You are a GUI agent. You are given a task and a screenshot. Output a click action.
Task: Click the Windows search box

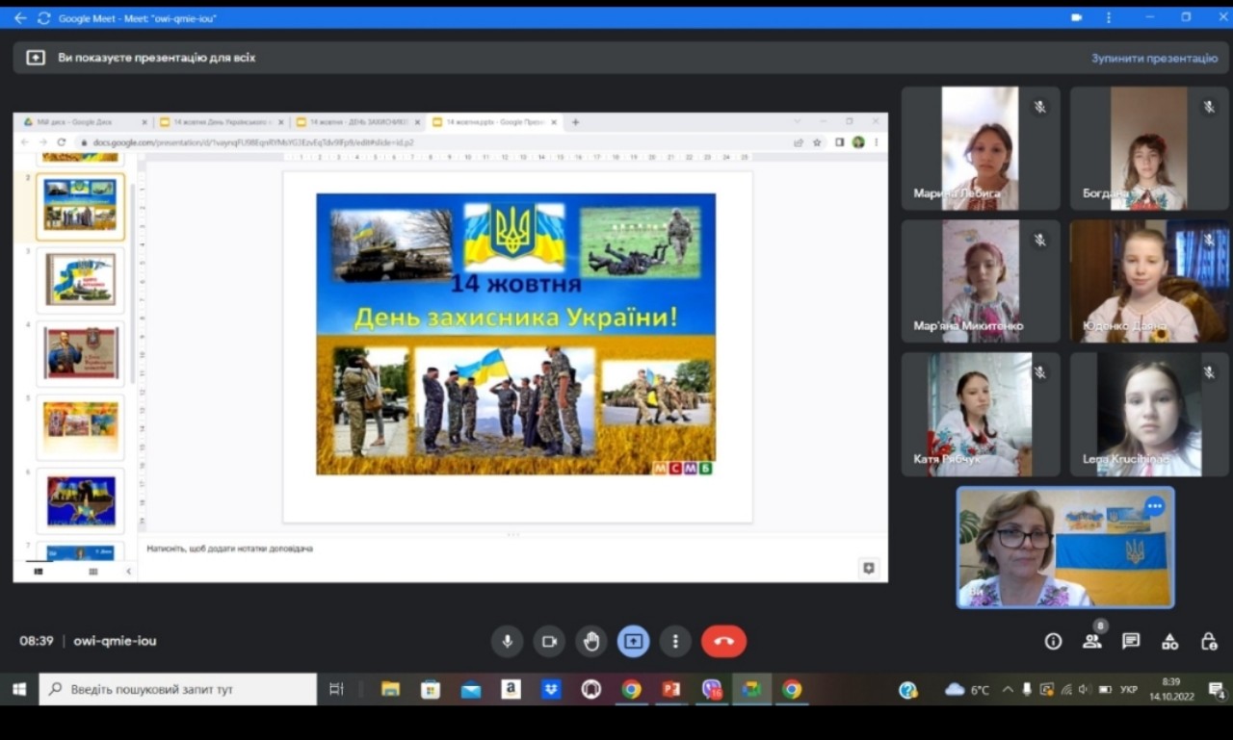coord(178,689)
